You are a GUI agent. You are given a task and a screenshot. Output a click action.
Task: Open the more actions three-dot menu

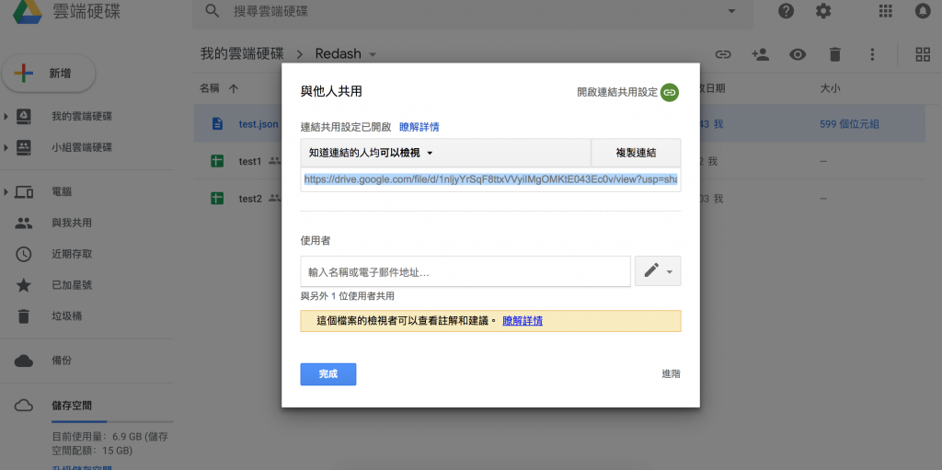872,54
